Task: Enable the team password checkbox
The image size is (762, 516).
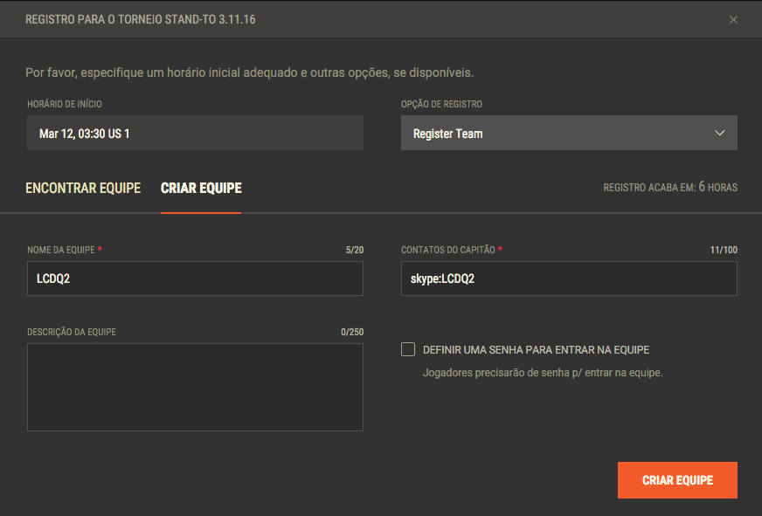Action: point(408,349)
